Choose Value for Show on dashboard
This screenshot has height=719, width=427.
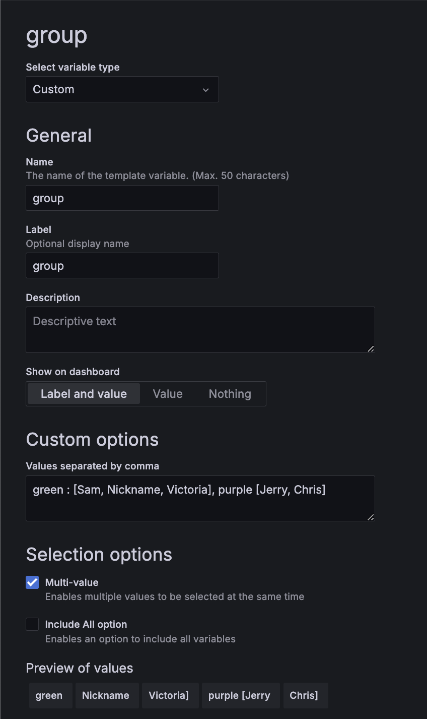(168, 394)
